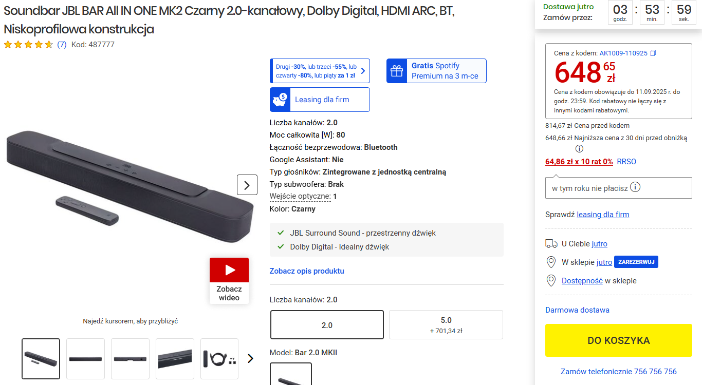Viewport: 702px width, 385px height.
Task: Choose the Bar 2.0 MKII model tile
Action: pos(291,374)
